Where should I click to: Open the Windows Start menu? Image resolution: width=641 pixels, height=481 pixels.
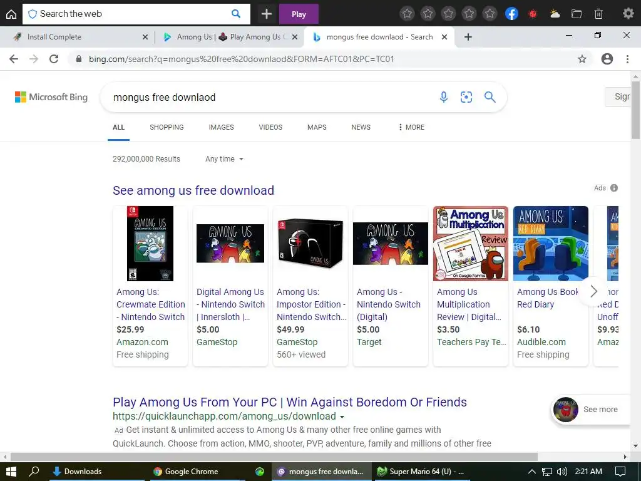tap(11, 472)
